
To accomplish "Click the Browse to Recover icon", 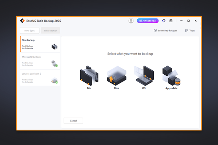I will pos(155,30).
